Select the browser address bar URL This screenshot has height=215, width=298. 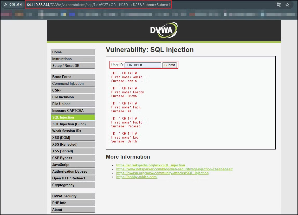[x=99, y=5]
